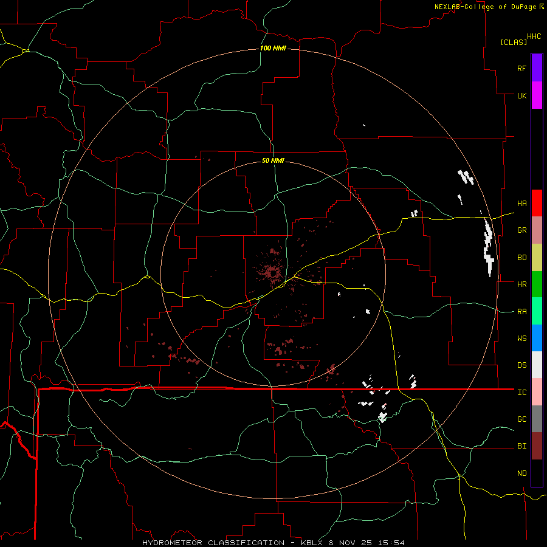Click the RF legend label
This screenshot has width=547, height=547.
[x=521, y=68]
